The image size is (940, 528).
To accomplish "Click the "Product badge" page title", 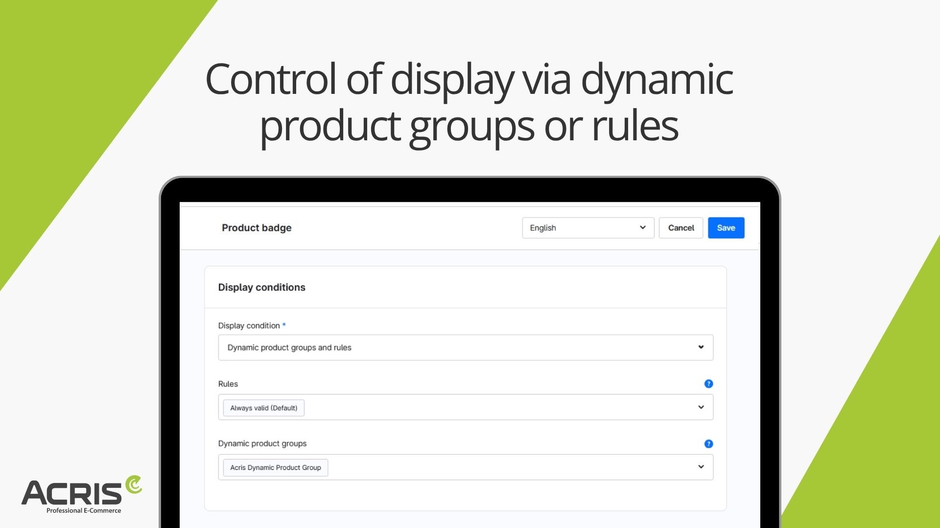I will (x=257, y=228).
